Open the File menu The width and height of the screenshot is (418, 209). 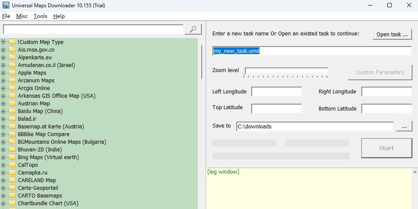(6, 16)
